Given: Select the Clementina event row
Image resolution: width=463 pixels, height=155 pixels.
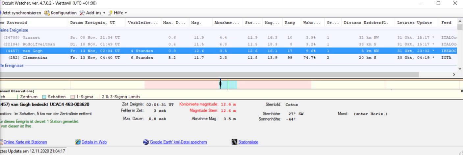Looking at the screenshot, I should [35, 58].
